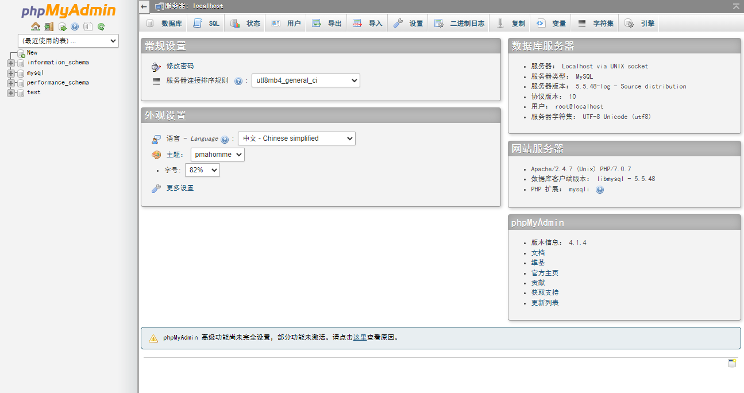Screen dimensions: 744x393
Task: Open the 贡献 link
Action: [x=538, y=283]
